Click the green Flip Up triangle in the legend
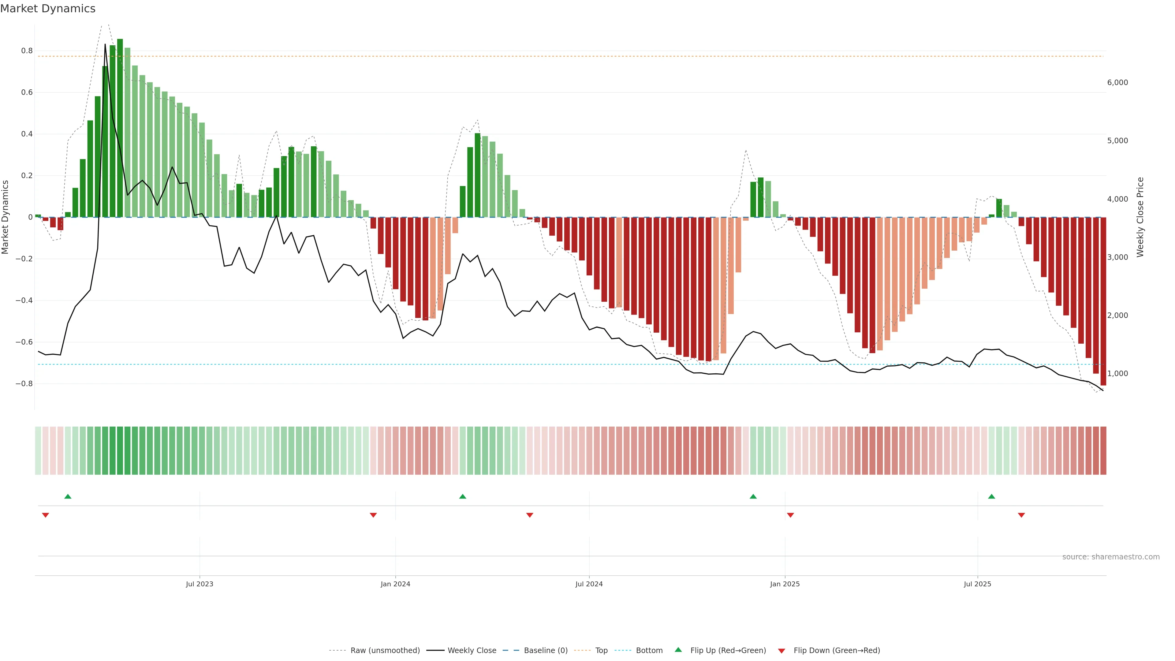 coord(678,650)
